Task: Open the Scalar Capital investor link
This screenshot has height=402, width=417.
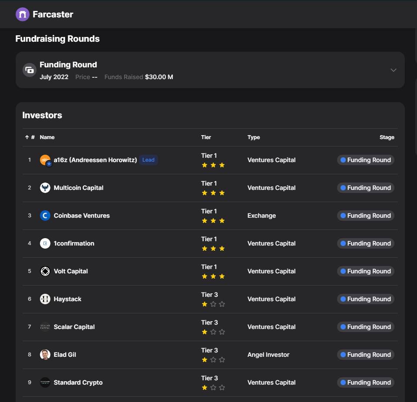Action: coord(74,327)
